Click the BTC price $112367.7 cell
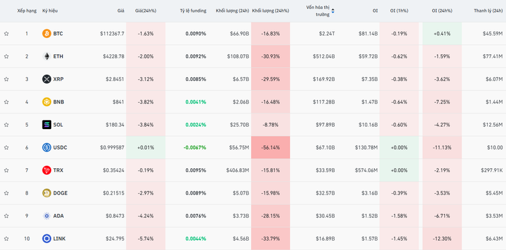 click(112, 34)
